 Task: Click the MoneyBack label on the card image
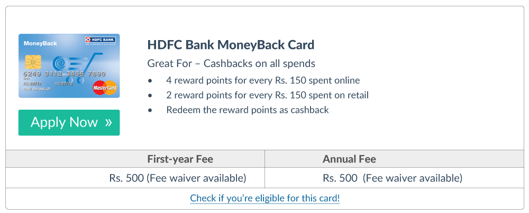(40, 43)
